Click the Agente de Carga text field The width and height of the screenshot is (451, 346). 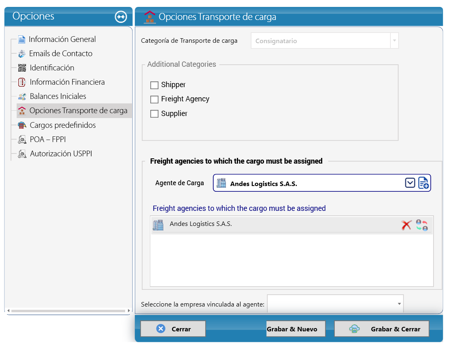[322, 183]
